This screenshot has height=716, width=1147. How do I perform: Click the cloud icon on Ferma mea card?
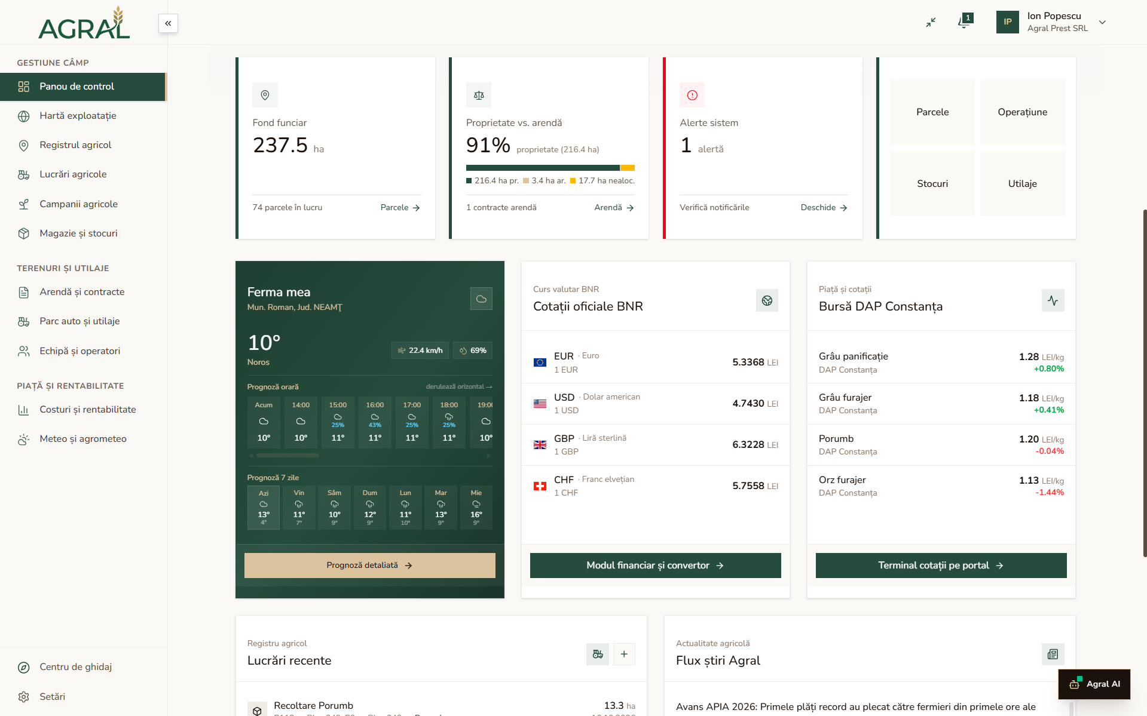[481, 299]
